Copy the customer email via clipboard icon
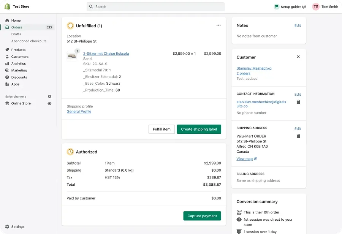The image size is (342, 234). 298,102
